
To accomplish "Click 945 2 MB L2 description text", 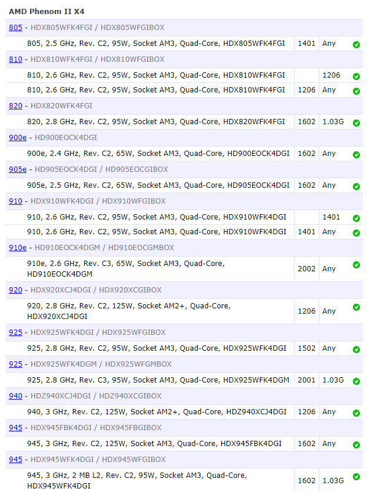I will click(137, 480).
